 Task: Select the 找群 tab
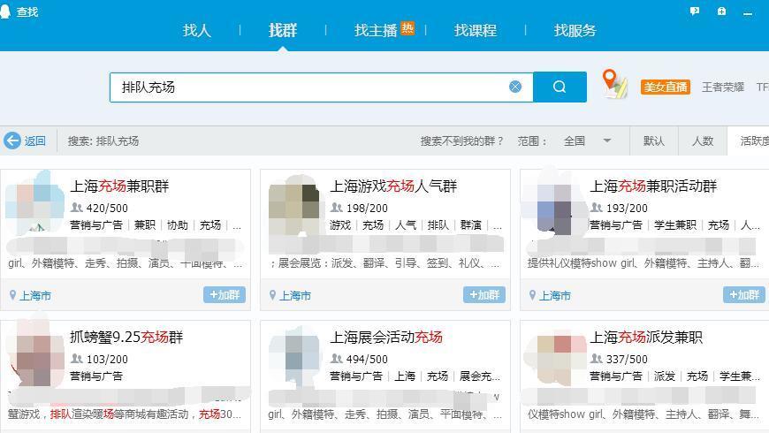coord(283,30)
